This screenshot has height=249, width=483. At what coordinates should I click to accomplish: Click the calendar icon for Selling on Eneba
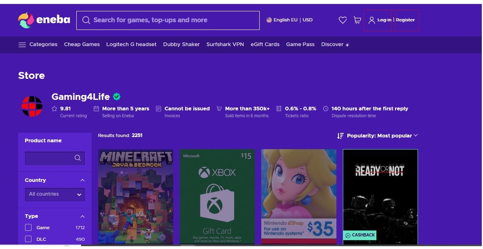coord(97,108)
